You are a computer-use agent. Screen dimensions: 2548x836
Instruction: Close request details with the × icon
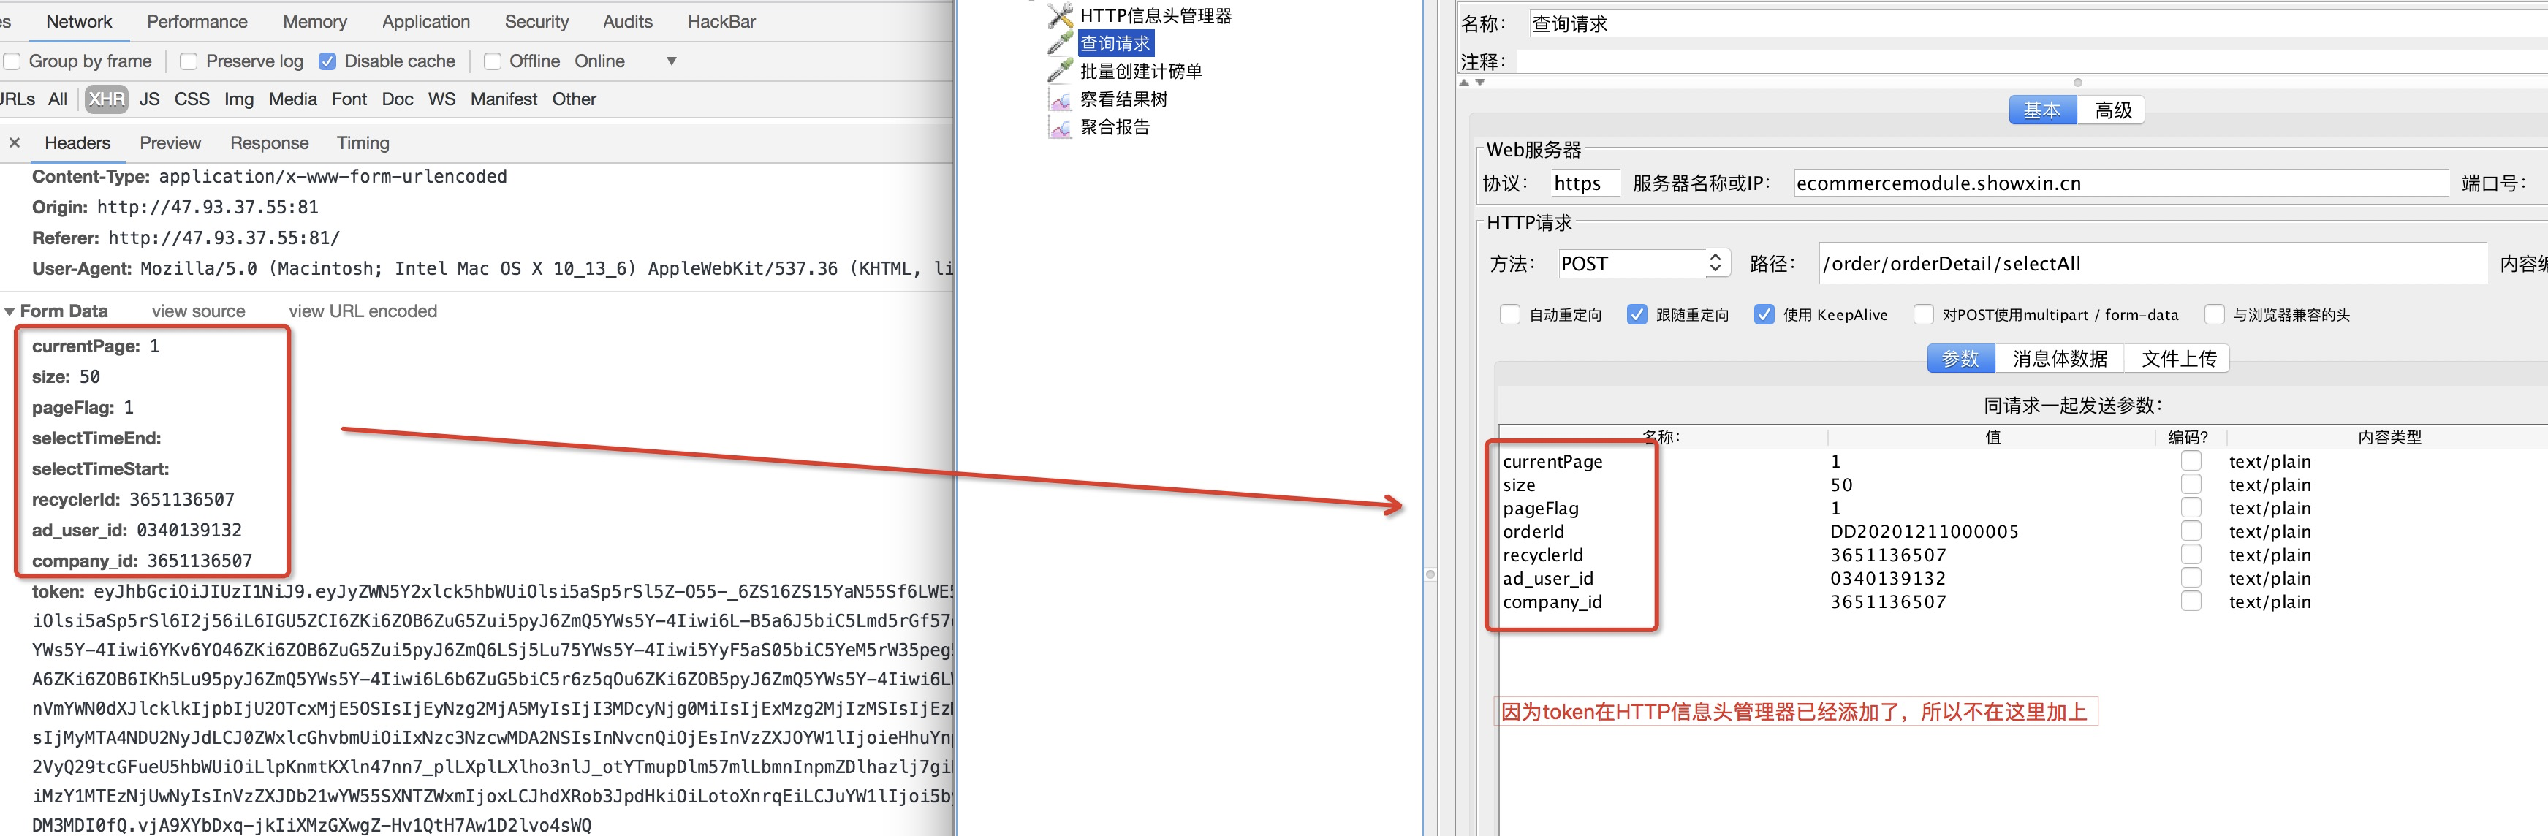[15, 142]
